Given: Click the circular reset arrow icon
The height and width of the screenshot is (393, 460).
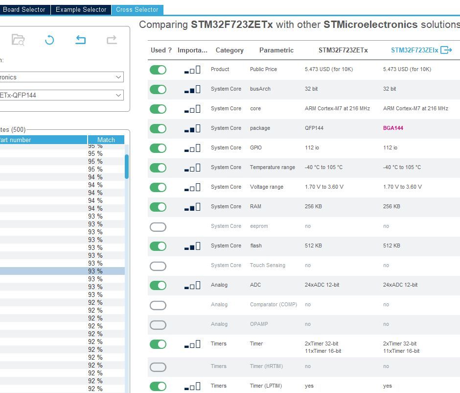Looking at the screenshot, I should tap(49, 40).
